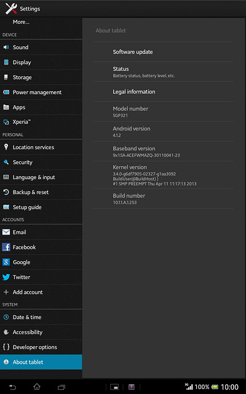Open Legal information entry

pyautogui.click(x=164, y=92)
